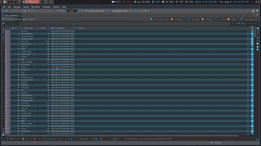Open the SQL Editor menu
261x146 pixels.
(x=35, y=7)
